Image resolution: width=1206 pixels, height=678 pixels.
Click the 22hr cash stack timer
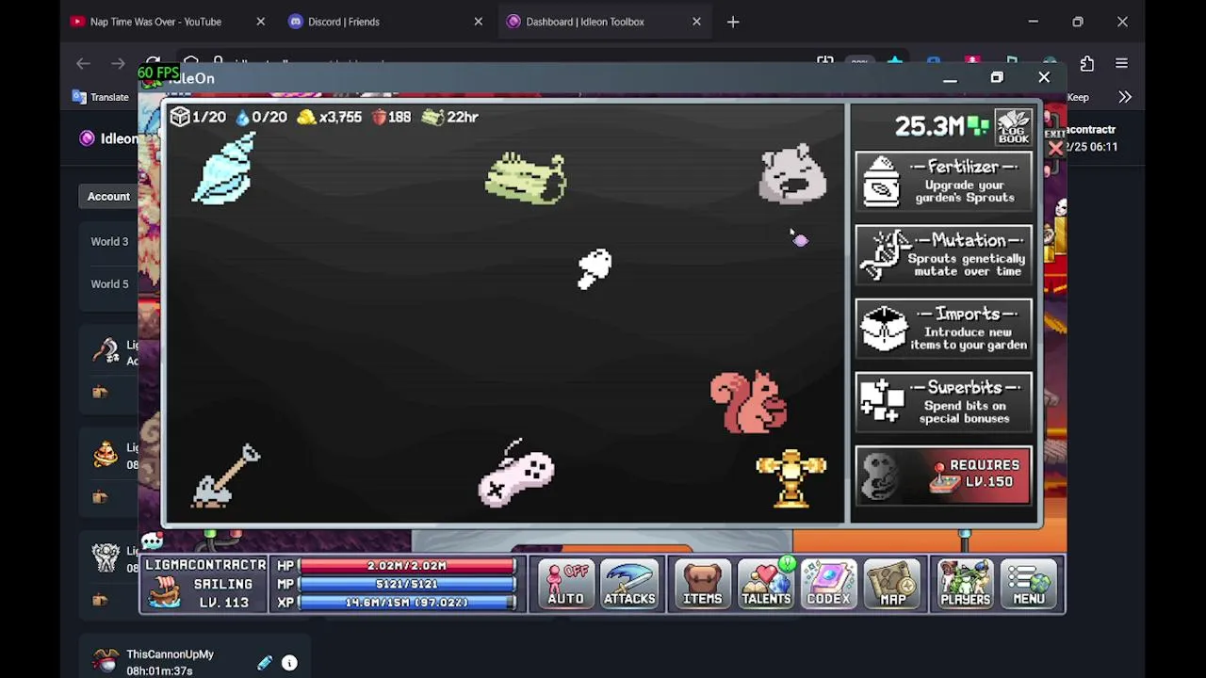tap(450, 117)
